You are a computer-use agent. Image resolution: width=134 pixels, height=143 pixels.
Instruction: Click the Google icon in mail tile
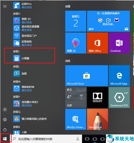click(x=100, y=20)
